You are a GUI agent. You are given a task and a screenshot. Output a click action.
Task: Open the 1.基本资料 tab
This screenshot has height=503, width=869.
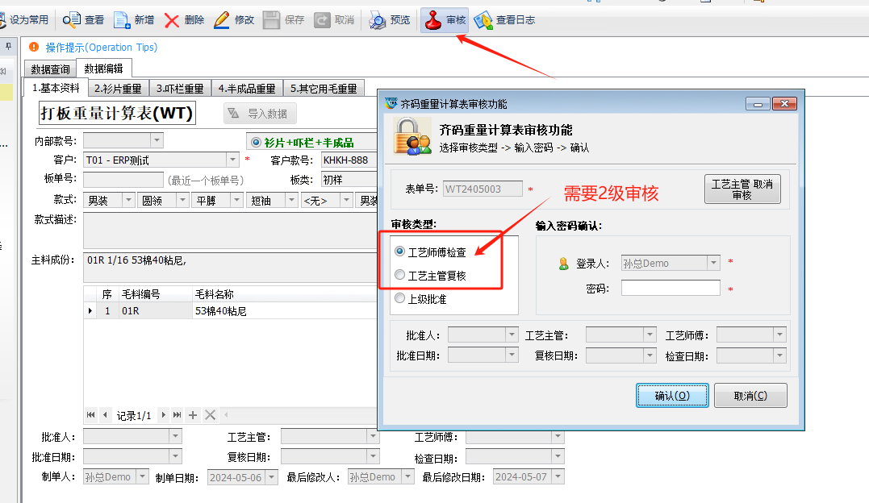point(56,88)
